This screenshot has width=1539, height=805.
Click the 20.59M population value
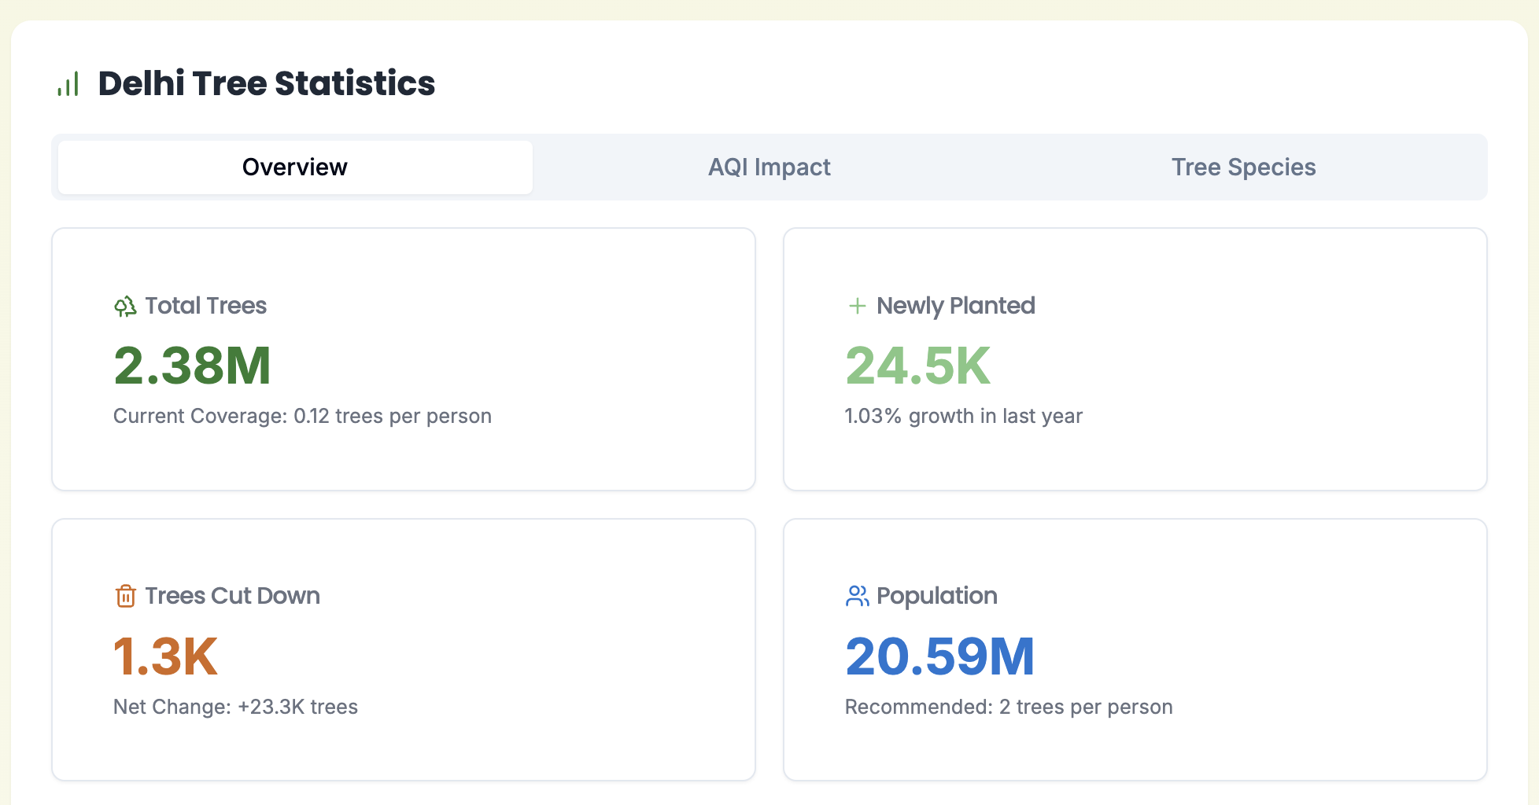(939, 656)
